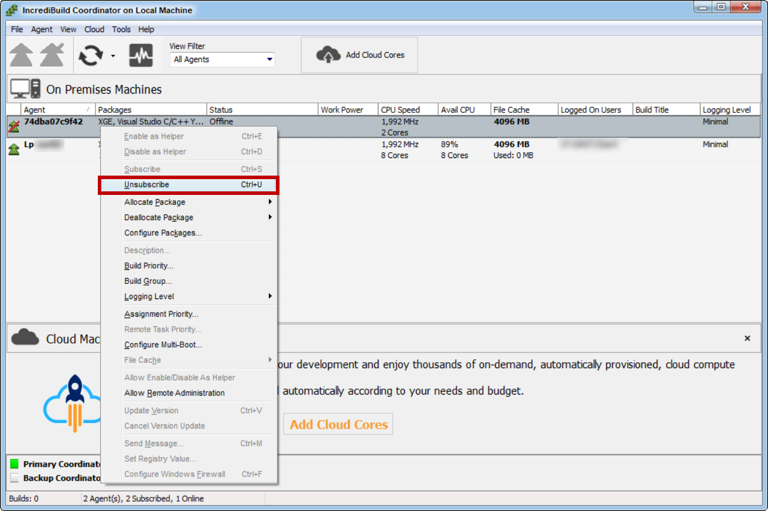
Task: Click the On Premises Machines computer icon
Action: (x=26, y=89)
